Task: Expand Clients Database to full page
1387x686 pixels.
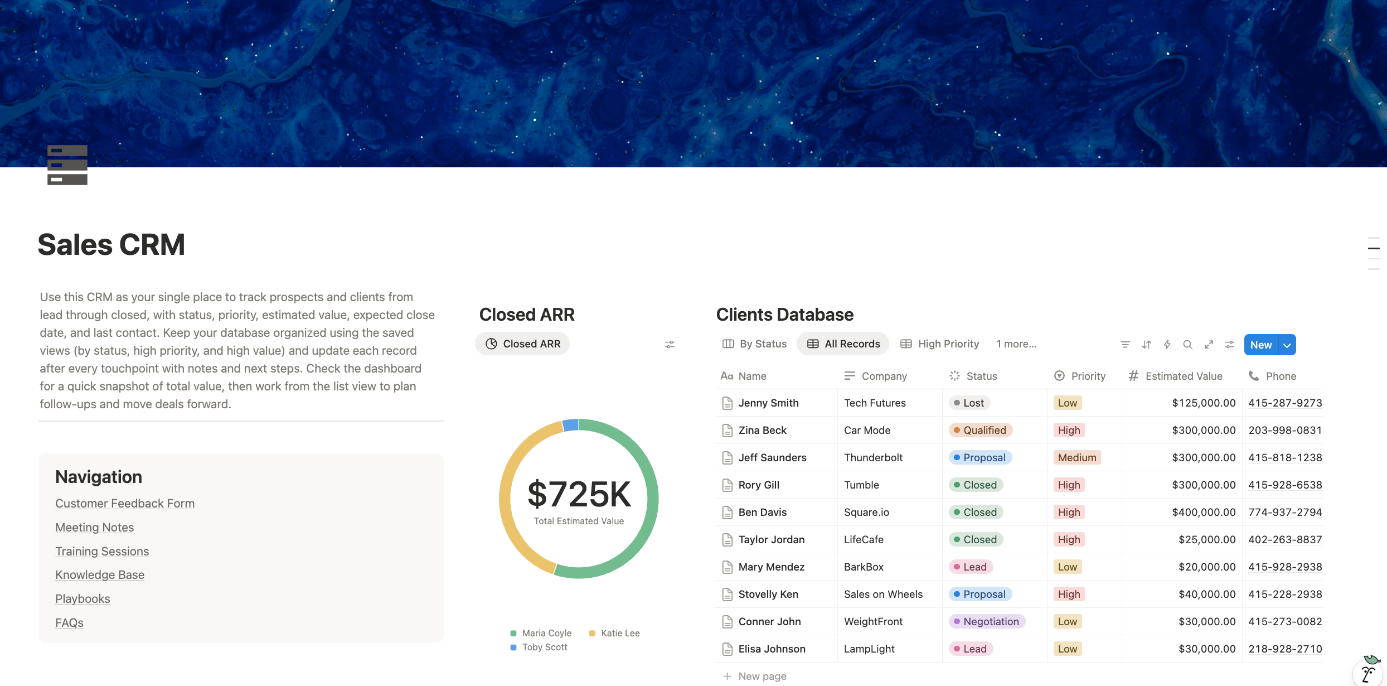Action: (x=1209, y=344)
